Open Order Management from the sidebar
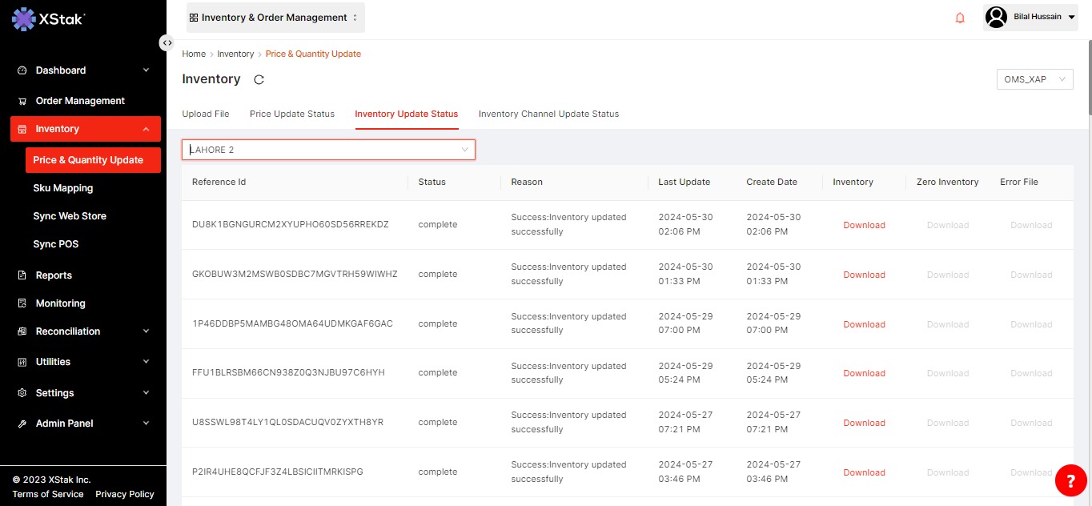Image resolution: width=1092 pixels, height=506 pixels. click(80, 101)
